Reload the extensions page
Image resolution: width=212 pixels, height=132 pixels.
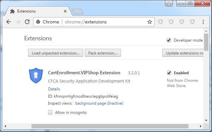tap(27, 22)
